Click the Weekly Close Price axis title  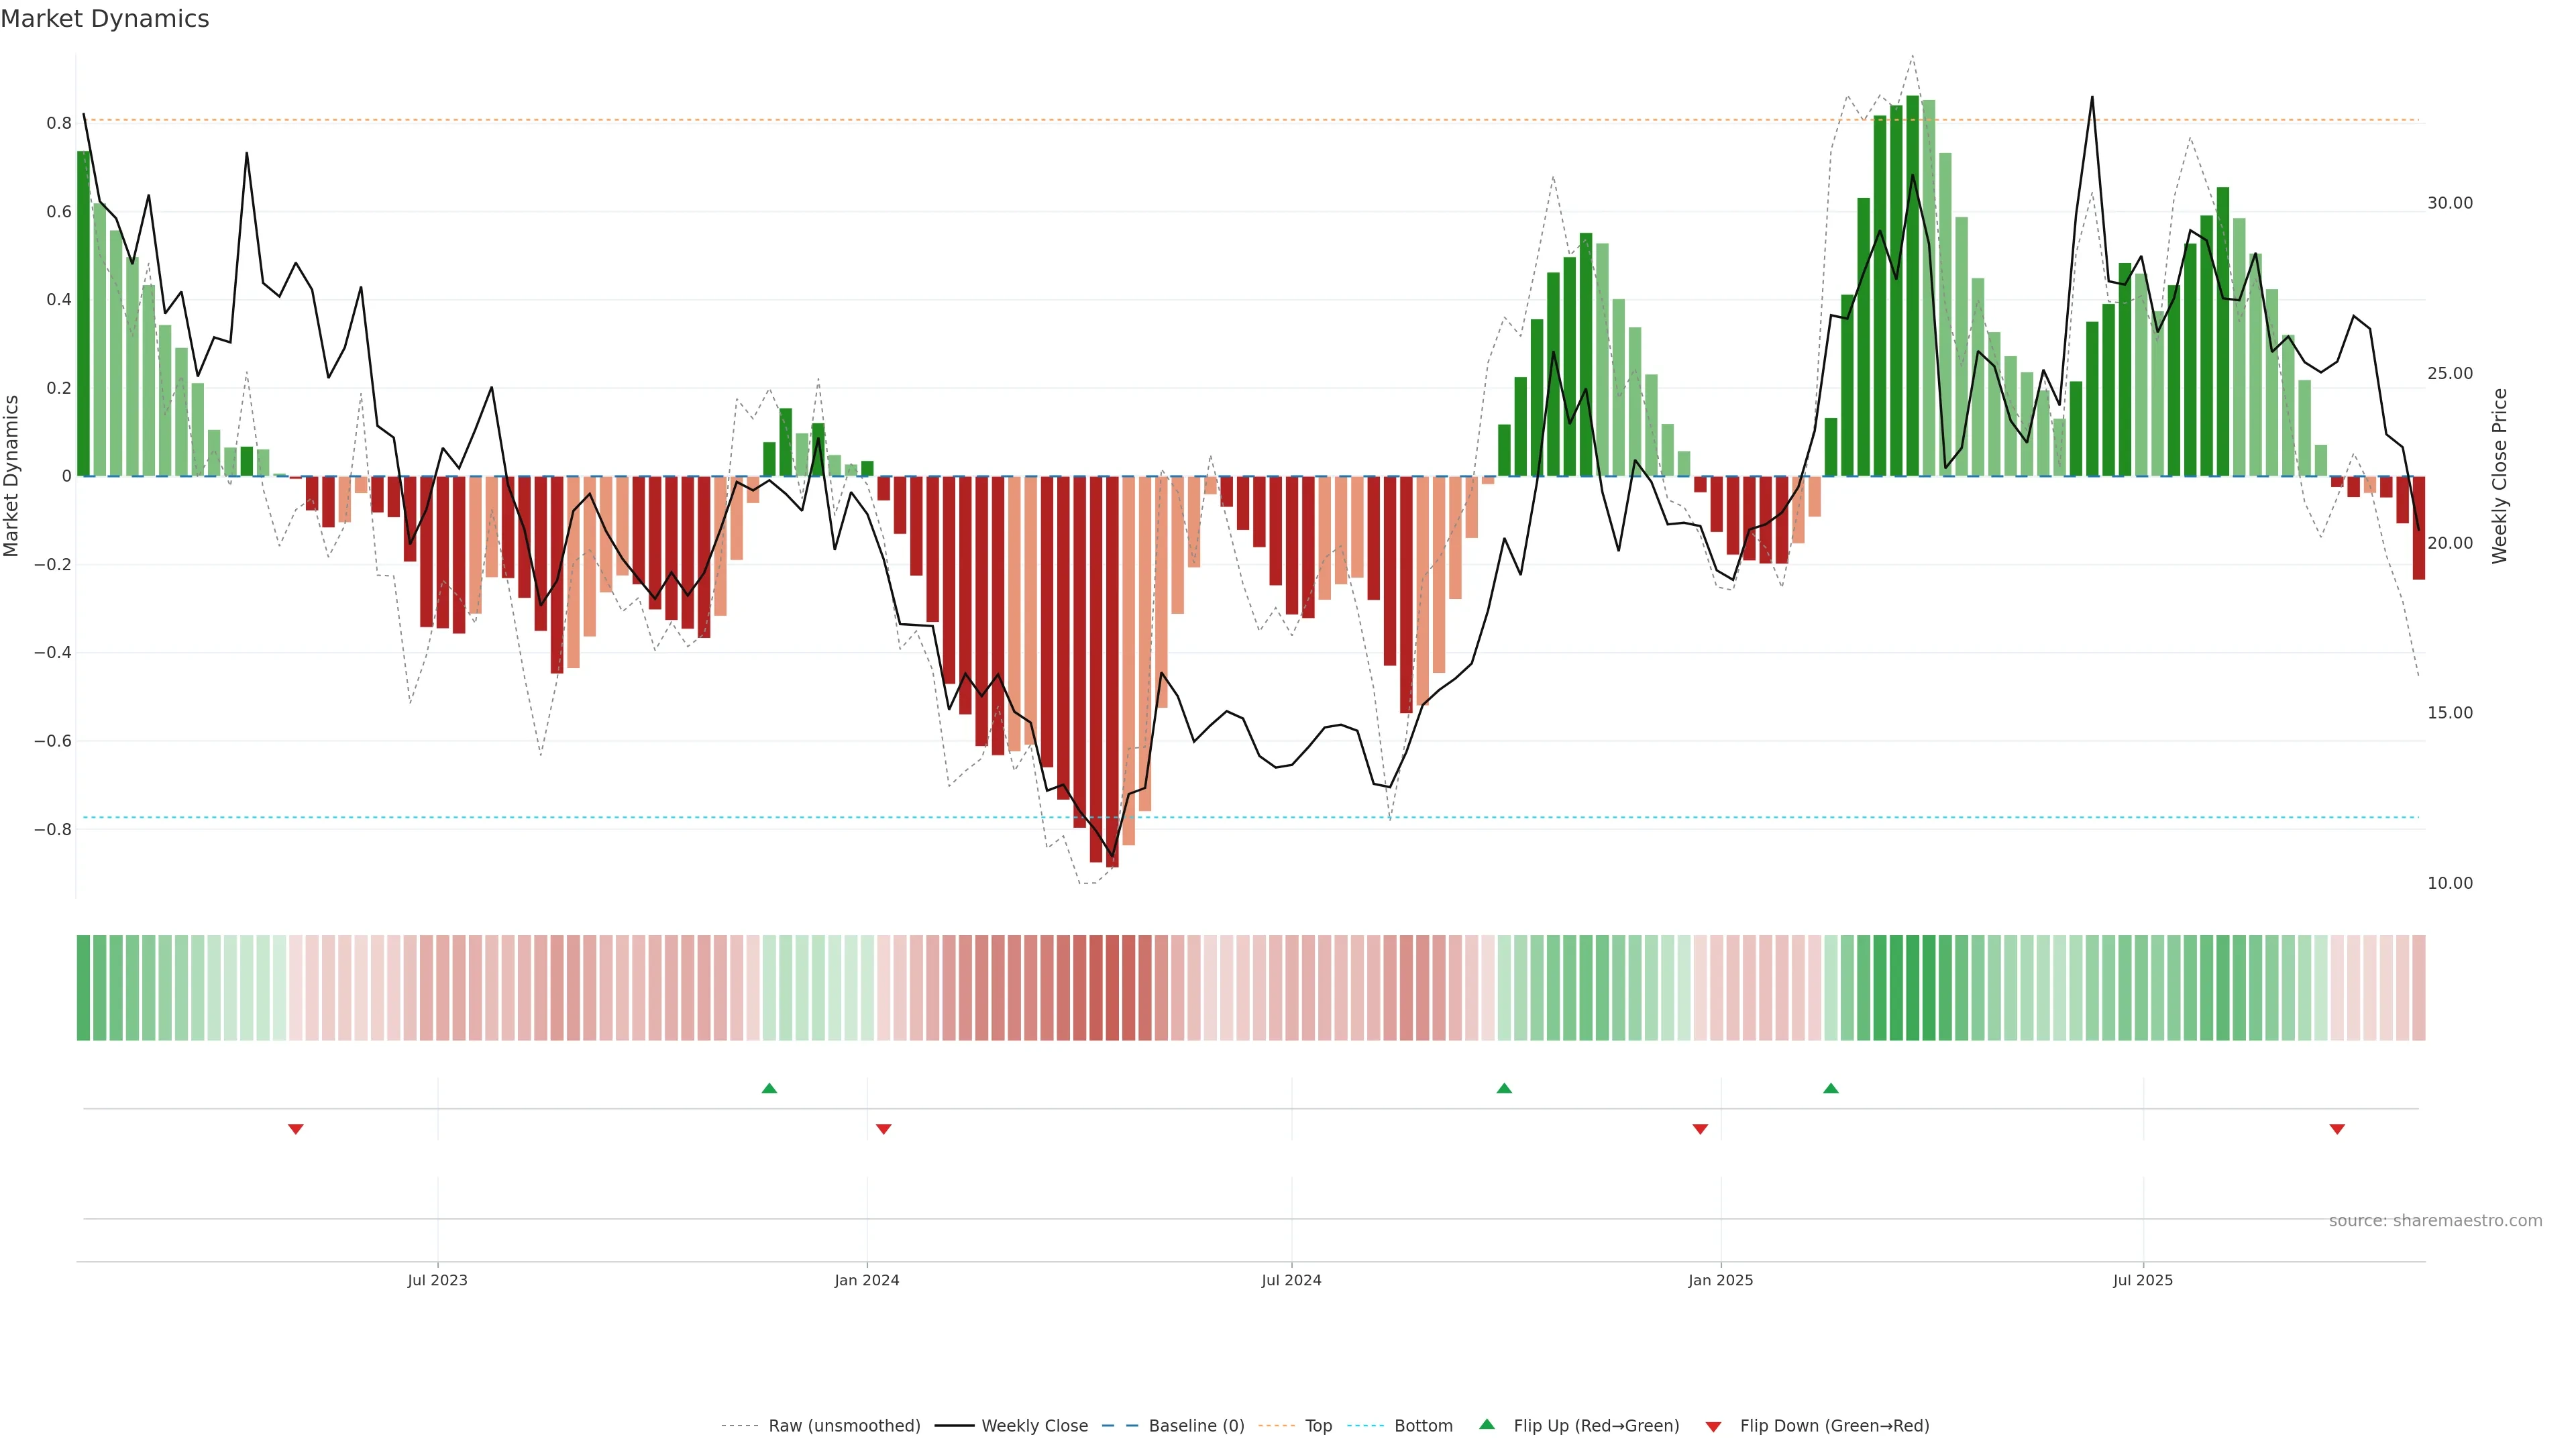(2500, 476)
